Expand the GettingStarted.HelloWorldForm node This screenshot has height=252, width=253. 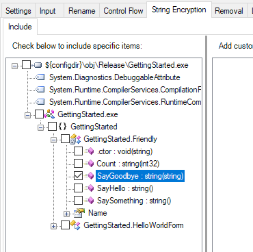pyautogui.click(x=53, y=226)
